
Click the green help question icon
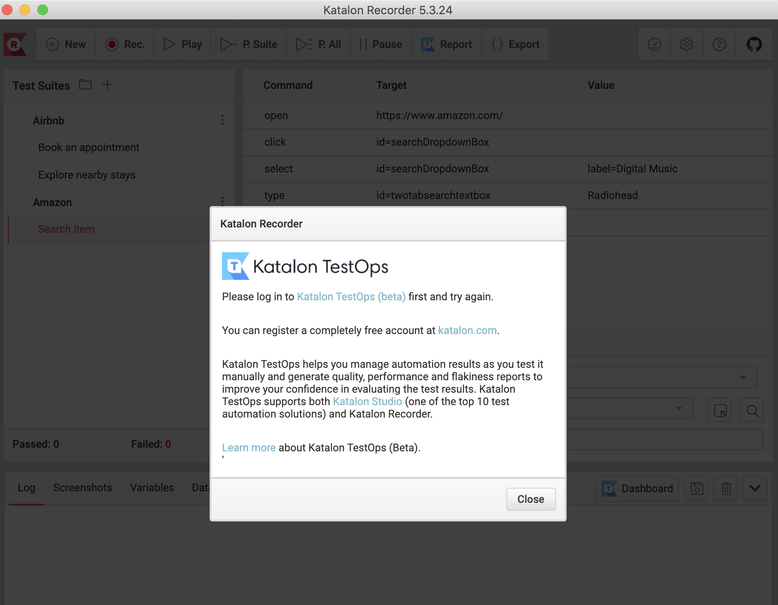[x=719, y=44]
